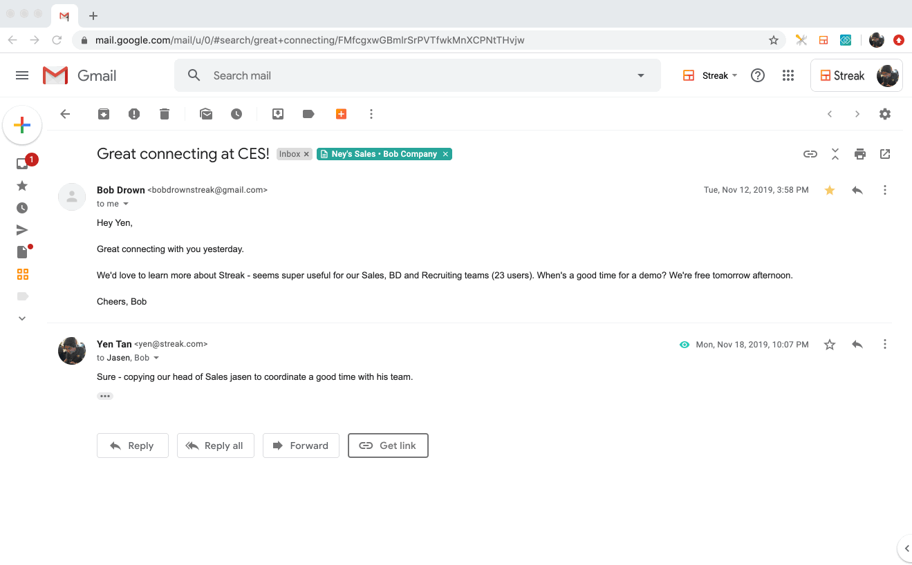Show details of 'to me' recipients
Viewport: 912px width, 565px height.
[x=126, y=204]
